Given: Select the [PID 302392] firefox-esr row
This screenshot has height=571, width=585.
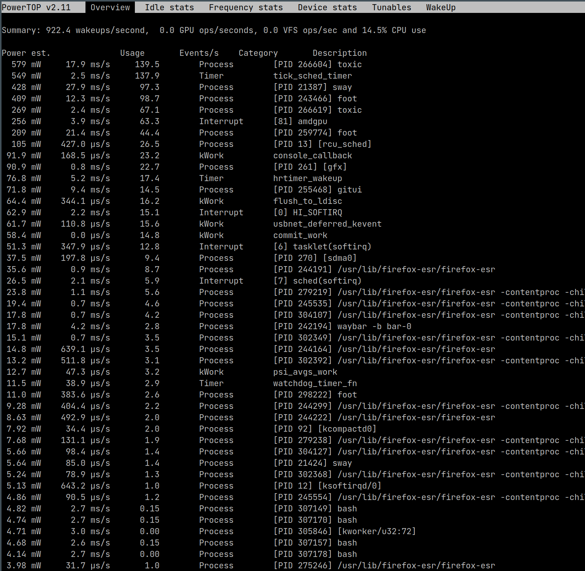Looking at the screenshot, I should [292, 361].
